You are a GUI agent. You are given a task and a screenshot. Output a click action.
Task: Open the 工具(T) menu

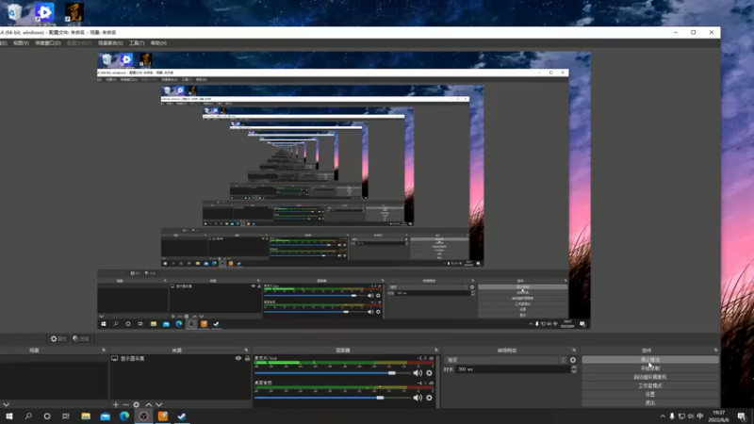[137, 43]
